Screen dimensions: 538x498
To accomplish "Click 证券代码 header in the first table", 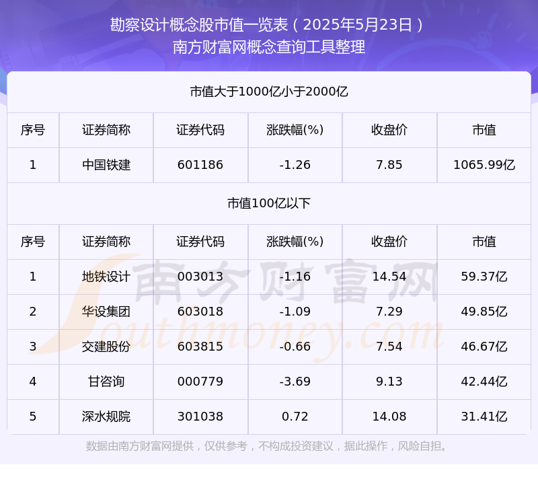I will (200, 130).
